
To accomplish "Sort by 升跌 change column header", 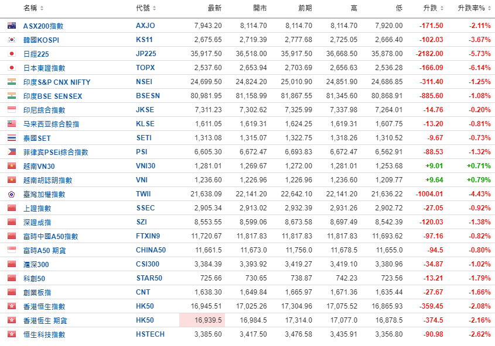I will coord(433,8).
